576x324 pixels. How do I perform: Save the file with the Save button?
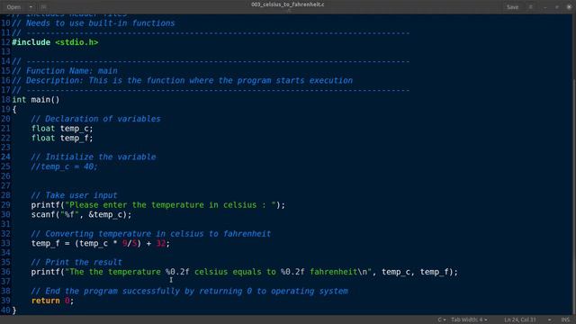pos(512,7)
